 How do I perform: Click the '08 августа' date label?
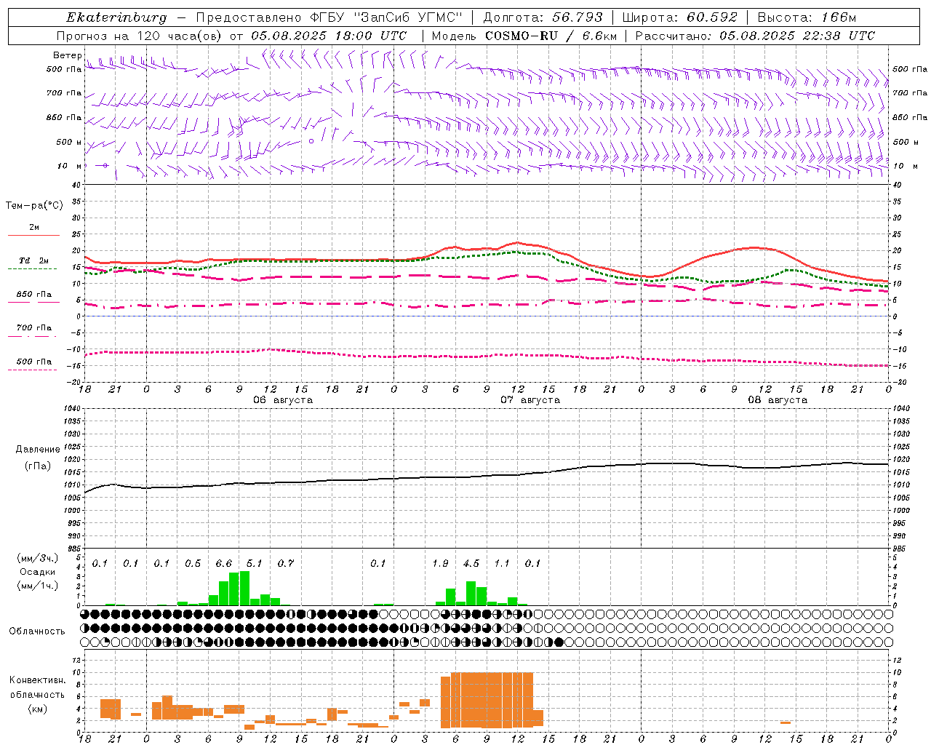(778, 400)
